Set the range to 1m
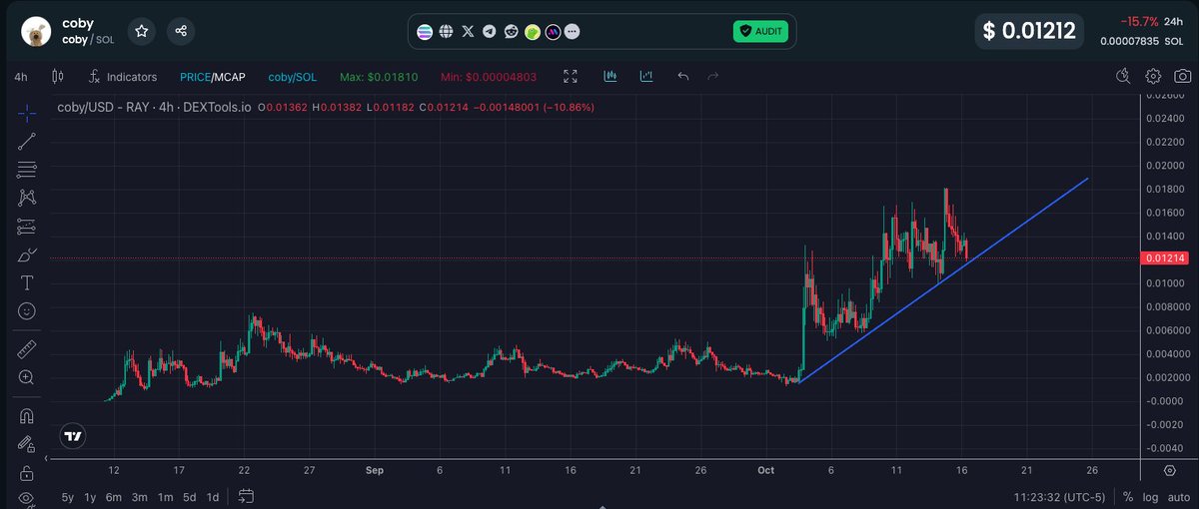 pyautogui.click(x=165, y=497)
